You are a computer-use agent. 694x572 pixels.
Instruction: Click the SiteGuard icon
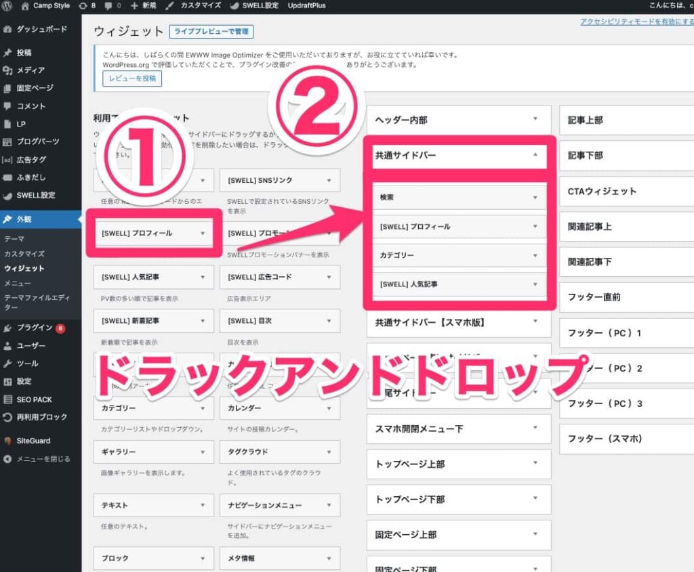click(x=7, y=441)
